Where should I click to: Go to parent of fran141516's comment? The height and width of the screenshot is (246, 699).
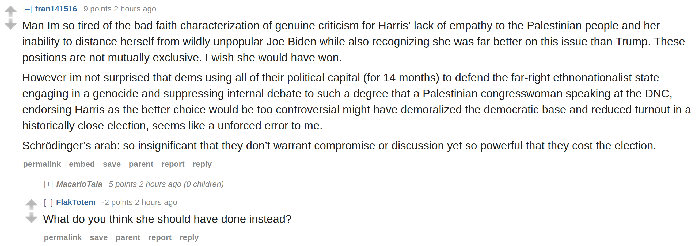pyautogui.click(x=141, y=164)
